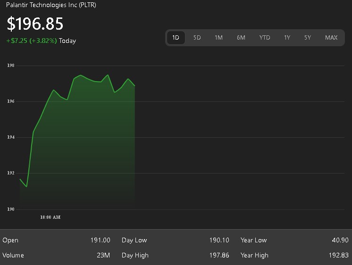The image size is (352, 265).
Task: Select the 1Y time range
Action: [287, 38]
